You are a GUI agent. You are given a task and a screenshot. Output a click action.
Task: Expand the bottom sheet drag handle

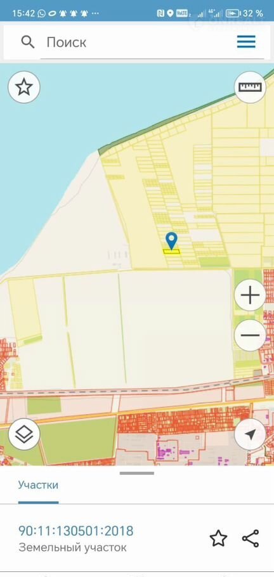coord(137,473)
